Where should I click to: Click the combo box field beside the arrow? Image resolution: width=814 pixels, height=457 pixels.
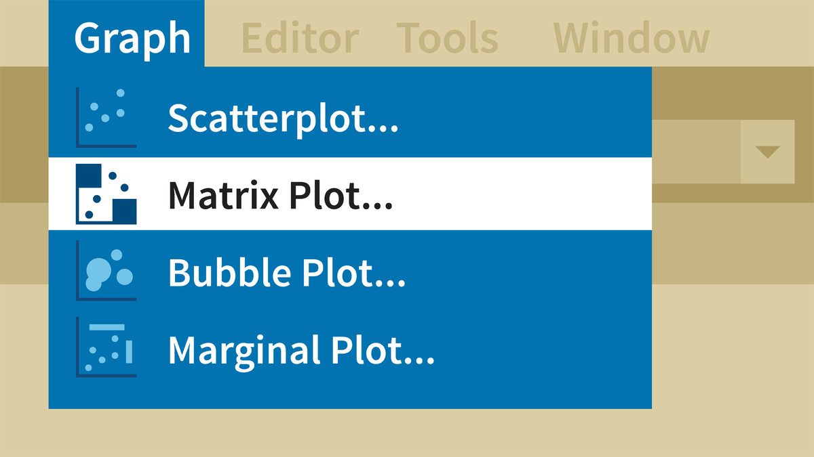tap(695, 152)
